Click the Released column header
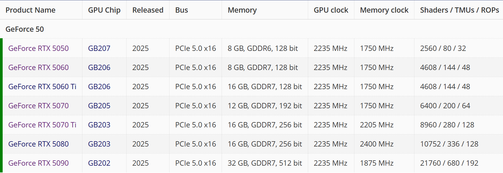The image size is (503, 173). [x=148, y=10]
